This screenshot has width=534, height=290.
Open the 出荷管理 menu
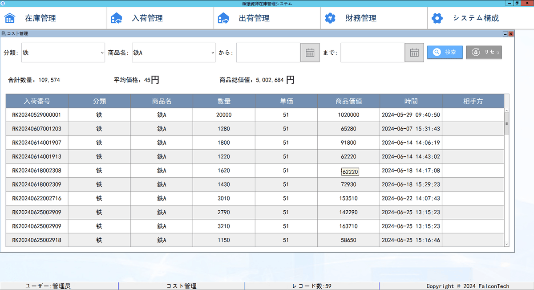pos(254,18)
